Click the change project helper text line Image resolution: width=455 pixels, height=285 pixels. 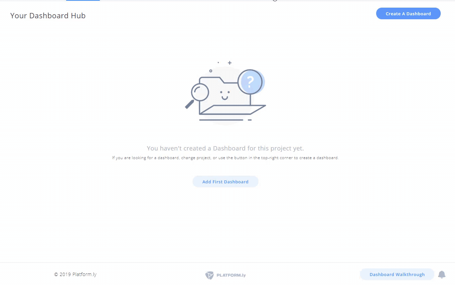tap(225, 158)
